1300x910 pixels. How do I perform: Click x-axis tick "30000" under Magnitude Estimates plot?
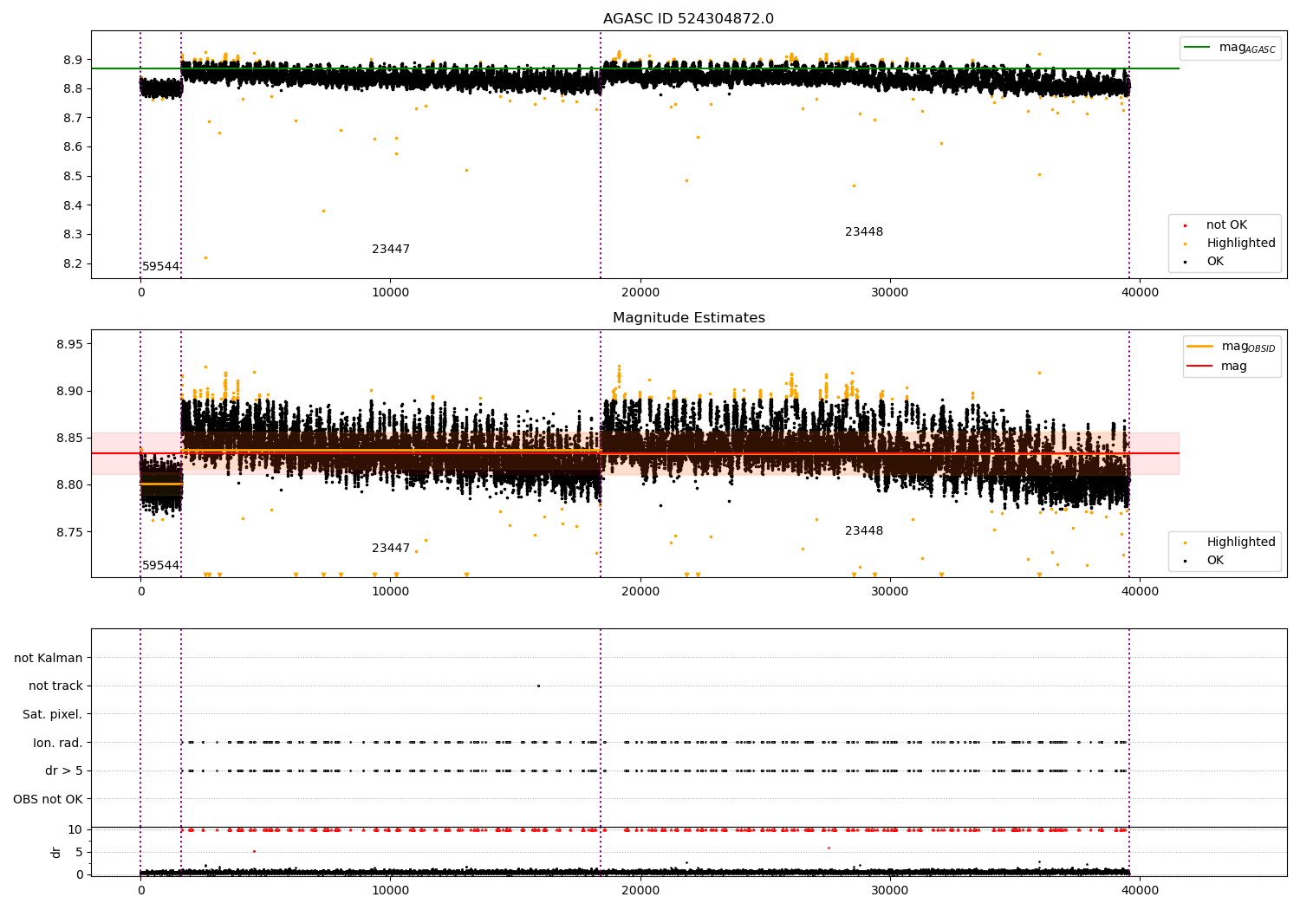890,592
